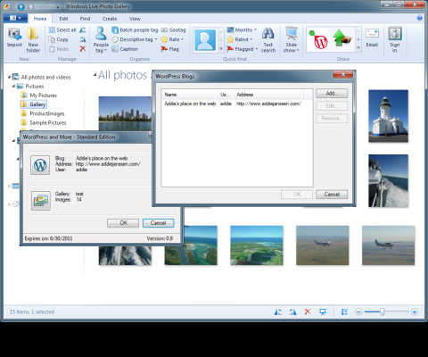Click Batch people tag

[135, 30]
